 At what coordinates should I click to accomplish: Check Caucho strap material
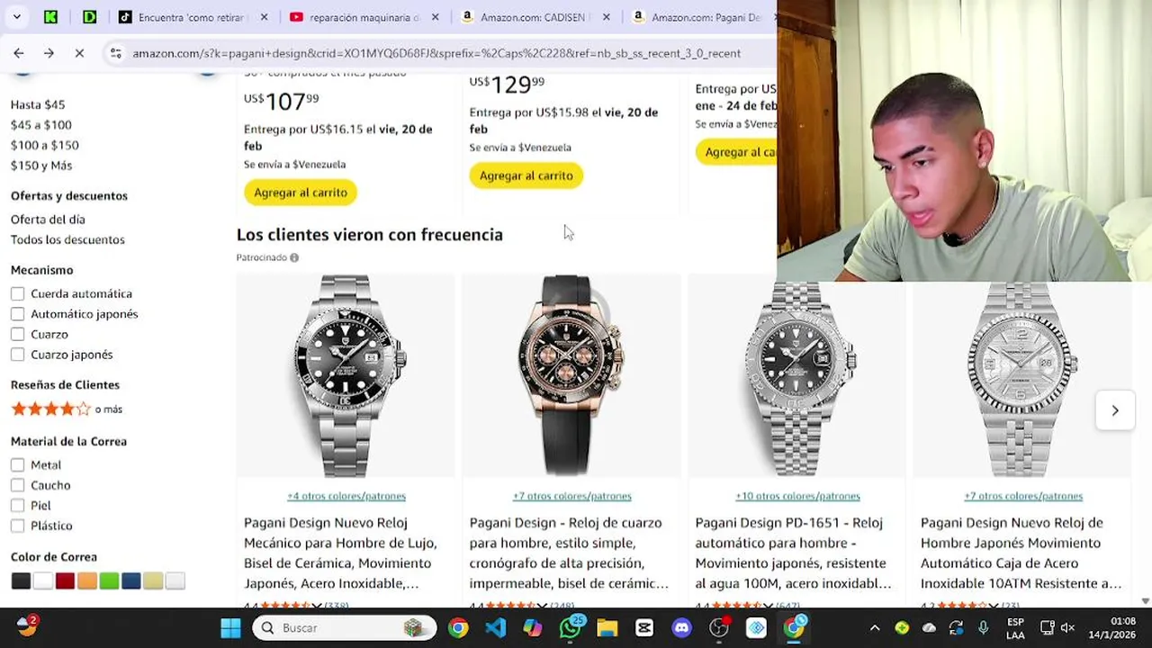pos(18,485)
